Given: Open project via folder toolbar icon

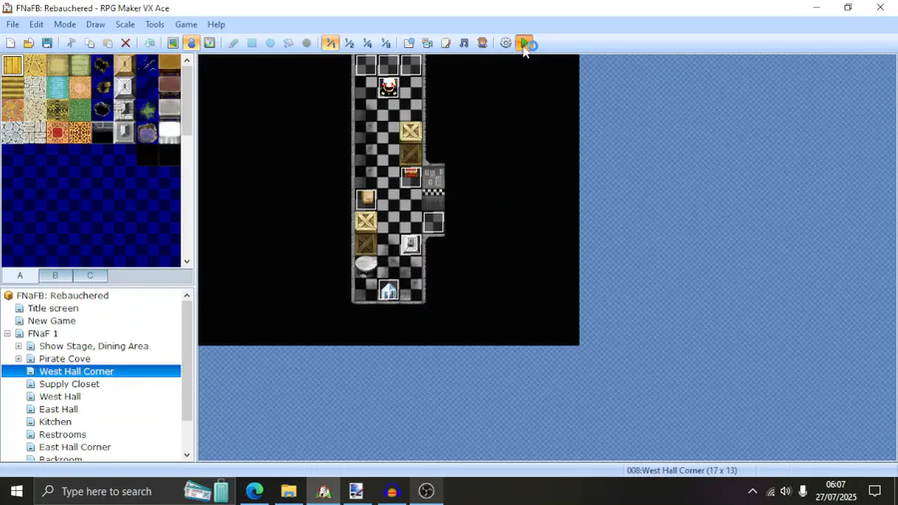Looking at the screenshot, I should tap(29, 43).
